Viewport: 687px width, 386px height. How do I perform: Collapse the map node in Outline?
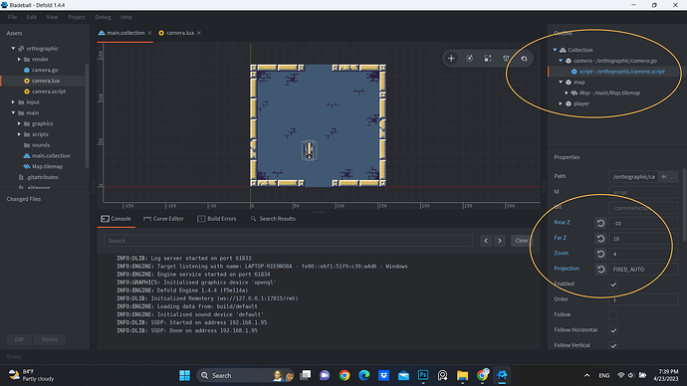click(561, 83)
